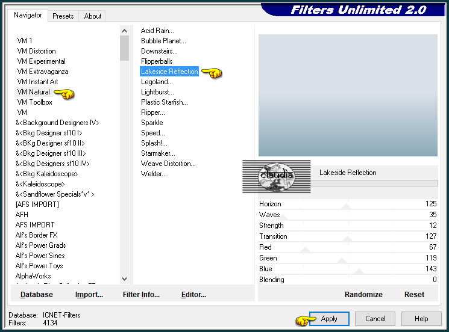Choose the Flipperballs filter
The image size is (449, 332).
pyautogui.click(x=157, y=61)
